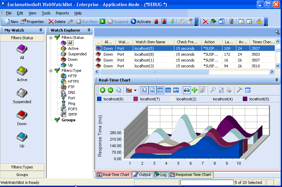This screenshot has width=282, height=187.
Task: Click the green refresh arrows icon
Action: click(172, 22)
